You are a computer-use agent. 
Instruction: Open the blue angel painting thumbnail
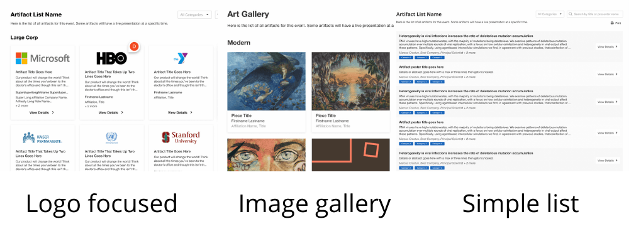(266, 80)
